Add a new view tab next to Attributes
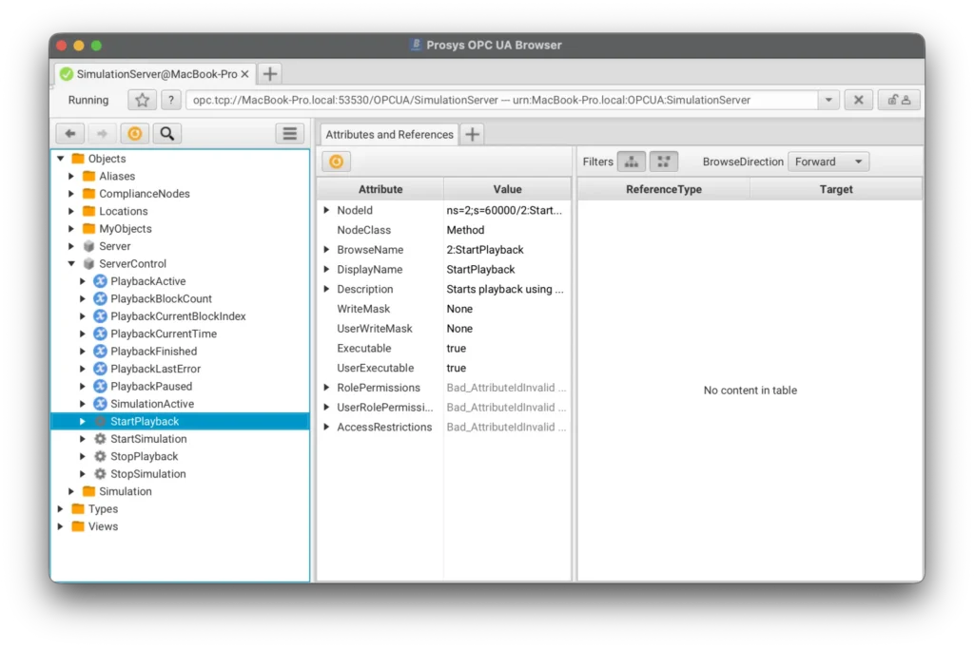 coord(472,134)
